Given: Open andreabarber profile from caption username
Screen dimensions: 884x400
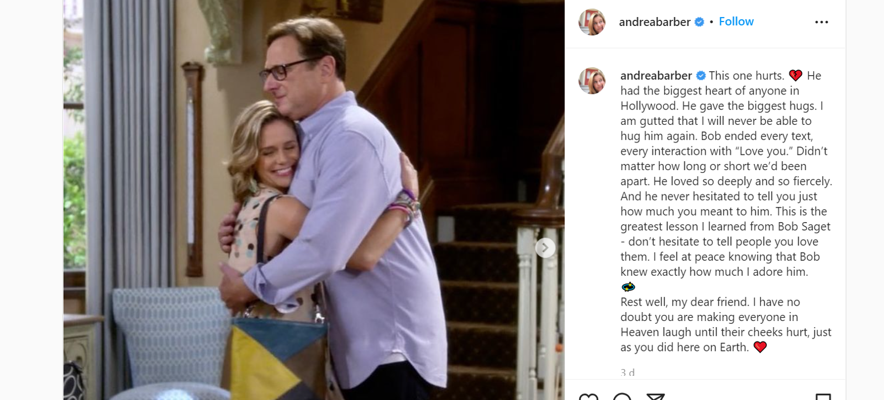Looking at the screenshot, I should 656,76.
